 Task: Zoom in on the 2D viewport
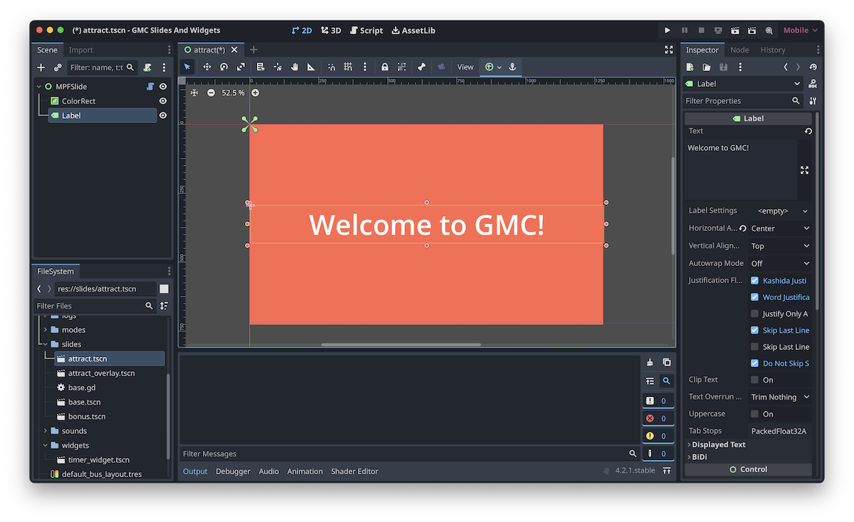coord(255,93)
